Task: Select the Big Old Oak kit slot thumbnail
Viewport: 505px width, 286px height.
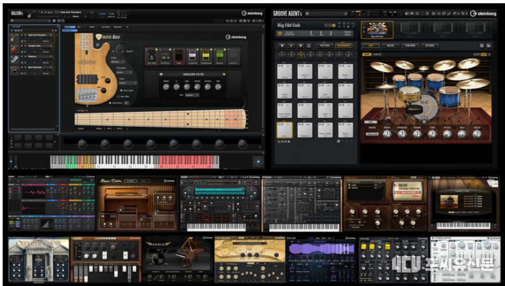Action: pyautogui.click(x=377, y=29)
